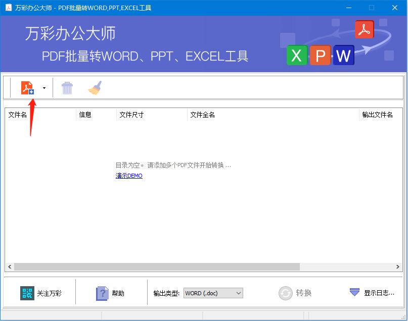Click the PowerPoint P icon in banner
The width and height of the screenshot is (408, 321).
320,56
